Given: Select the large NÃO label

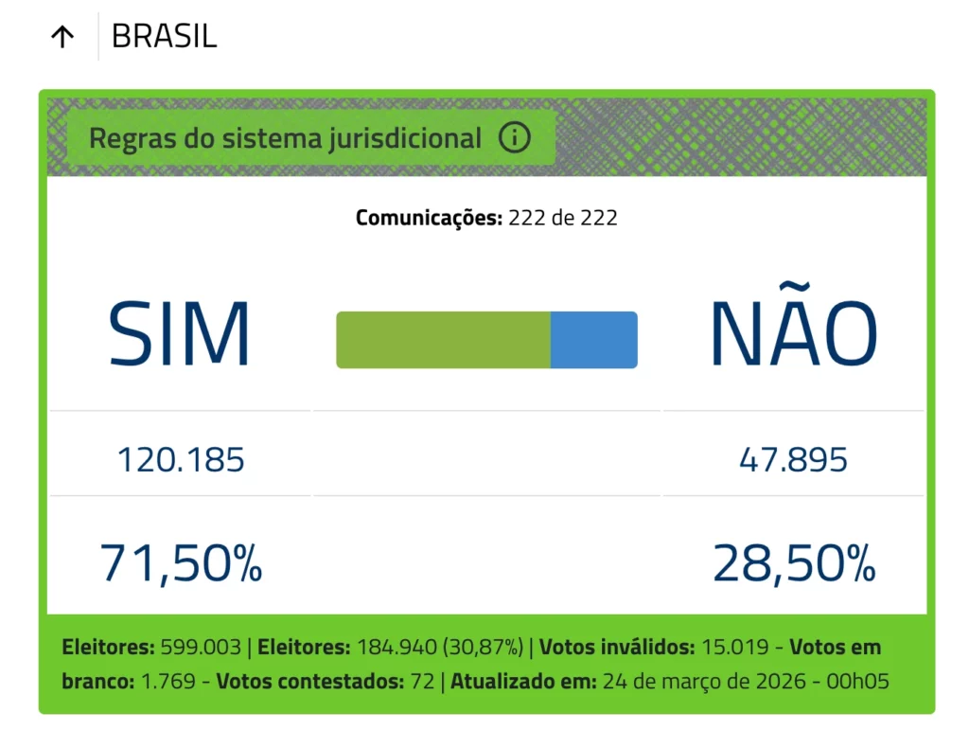Looking at the screenshot, I should click(x=793, y=333).
